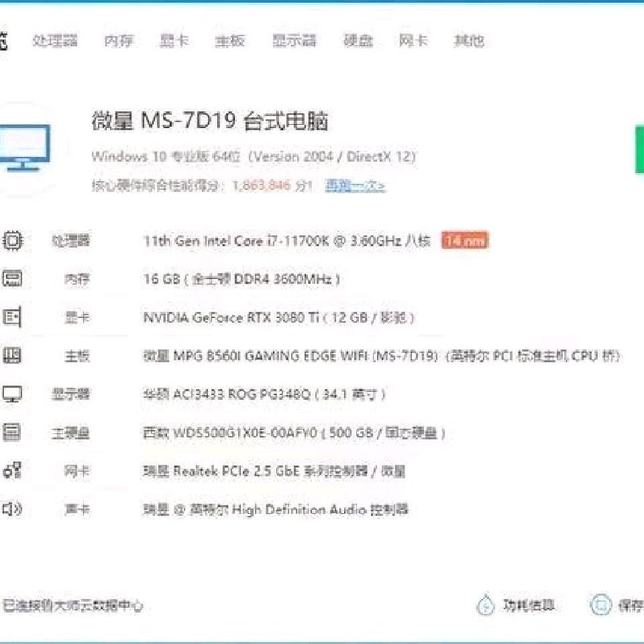Open the 硬盘 tab

[358, 41]
